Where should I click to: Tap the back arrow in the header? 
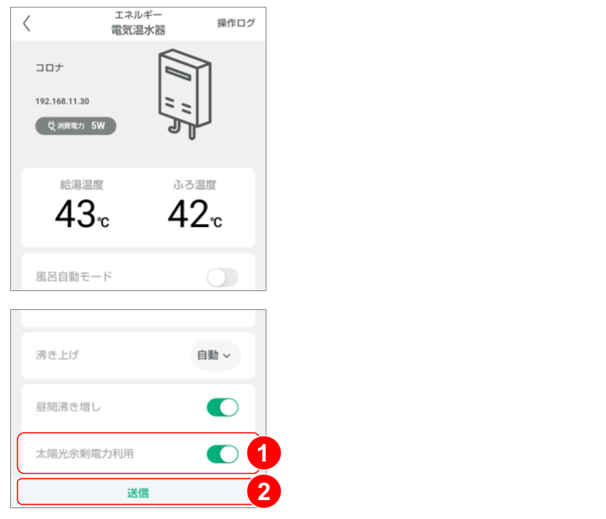26,23
